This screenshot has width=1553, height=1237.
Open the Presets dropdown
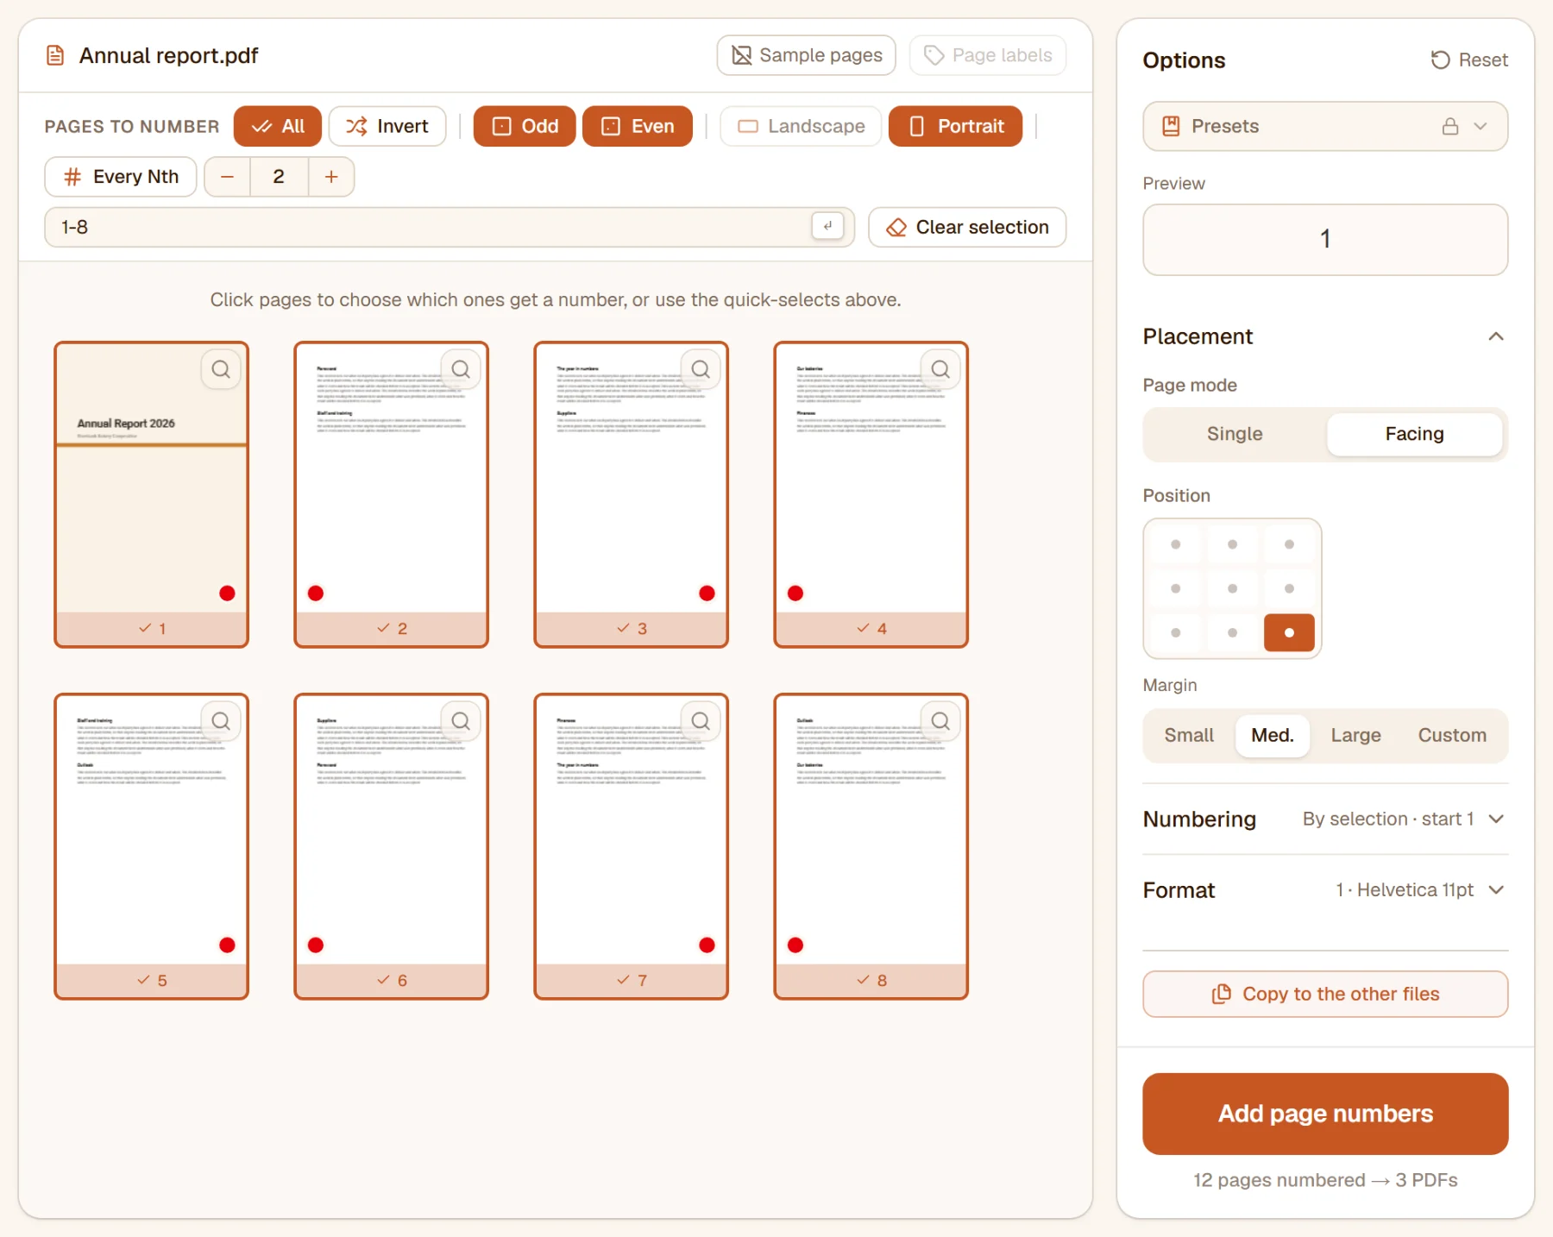click(1325, 127)
